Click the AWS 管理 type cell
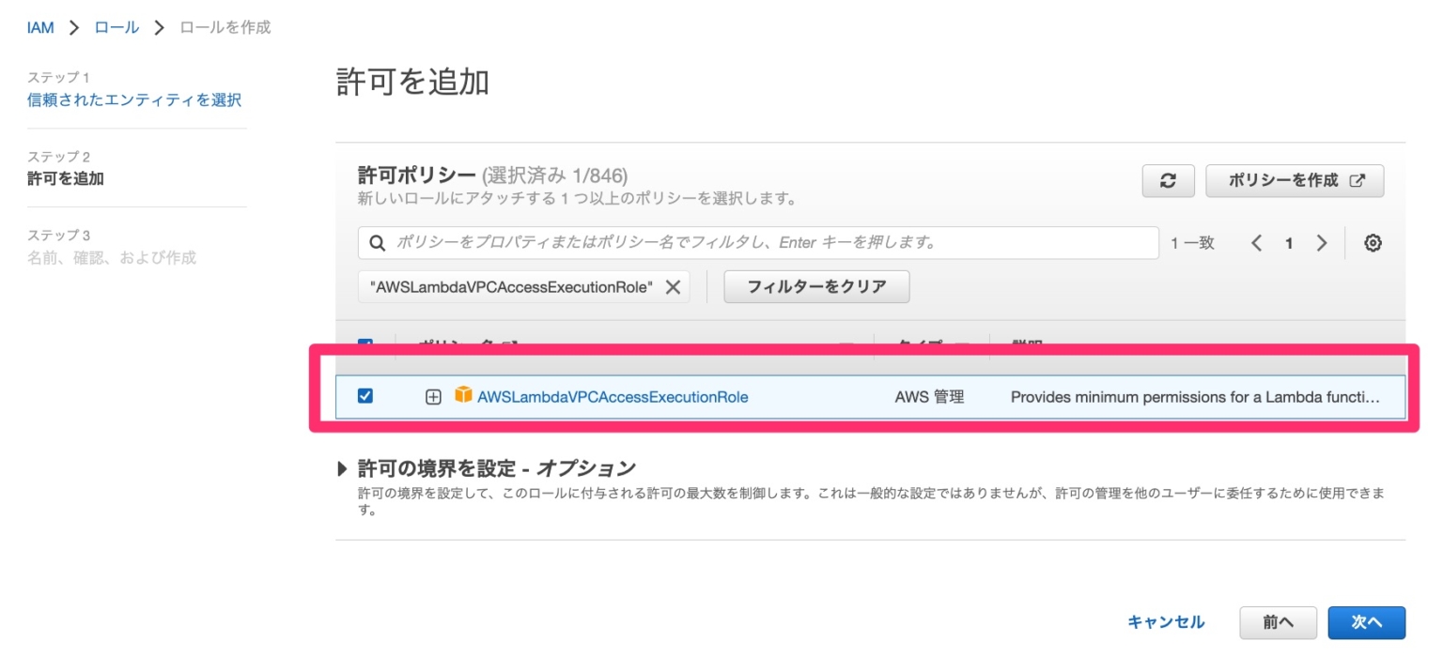The image size is (1443, 656). coord(930,397)
